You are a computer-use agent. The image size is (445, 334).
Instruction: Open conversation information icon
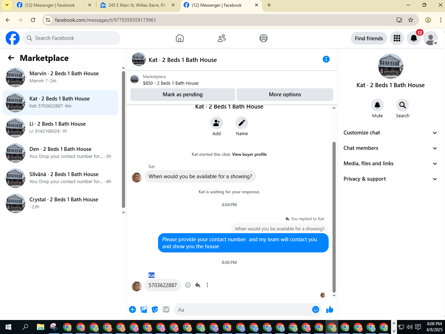(x=326, y=59)
